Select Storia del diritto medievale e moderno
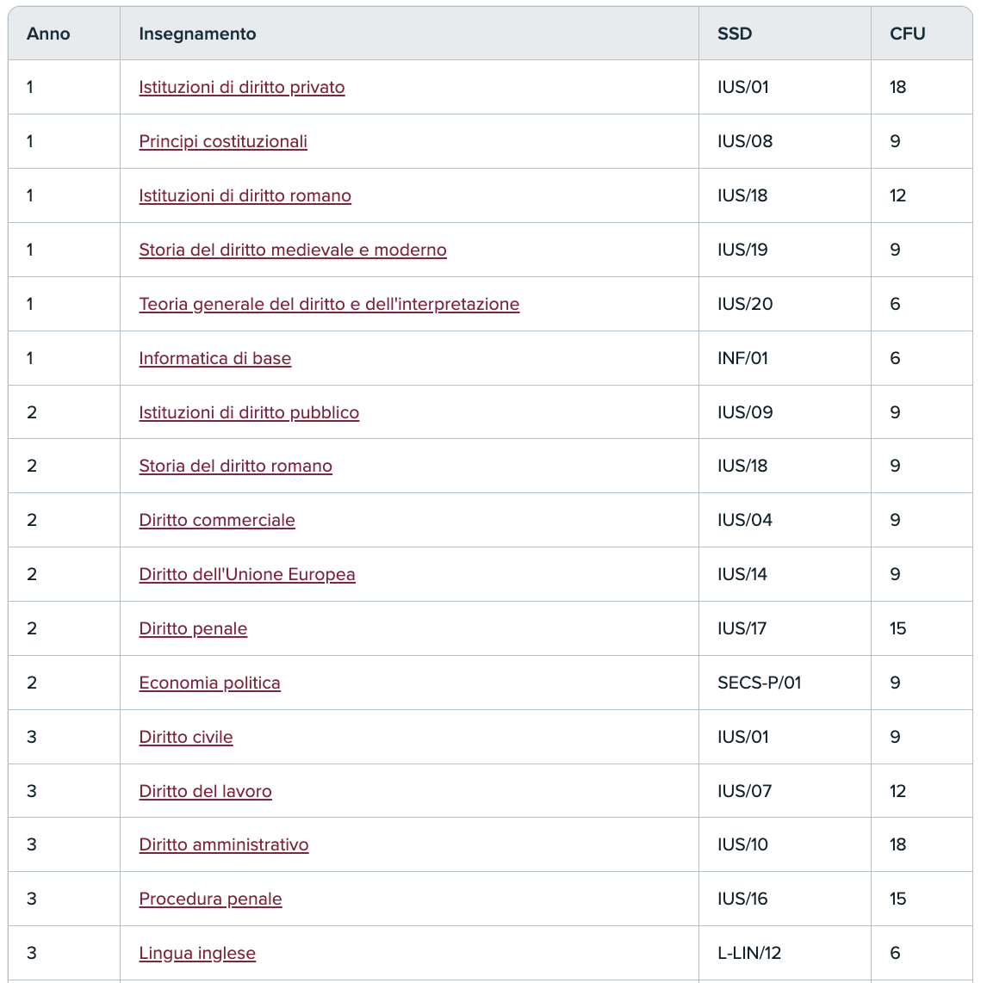The image size is (987, 983). (x=293, y=250)
